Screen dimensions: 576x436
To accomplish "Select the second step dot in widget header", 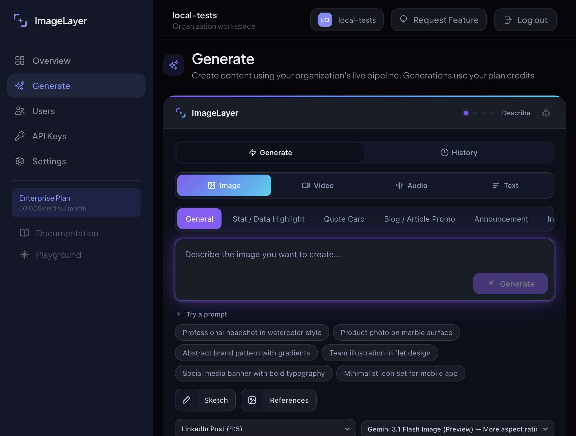I will (475, 113).
